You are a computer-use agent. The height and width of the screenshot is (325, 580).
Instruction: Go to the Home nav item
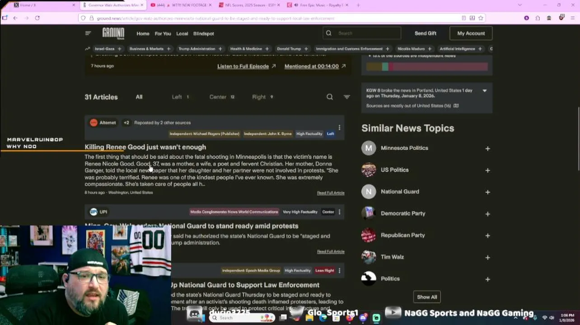point(143,33)
